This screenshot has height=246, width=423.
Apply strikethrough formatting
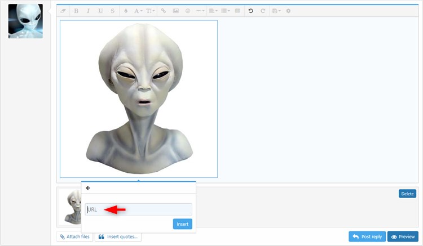point(112,11)
